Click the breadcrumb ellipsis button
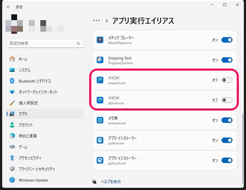246x190 pixels. pyautogui.click(x=97, y=20)
